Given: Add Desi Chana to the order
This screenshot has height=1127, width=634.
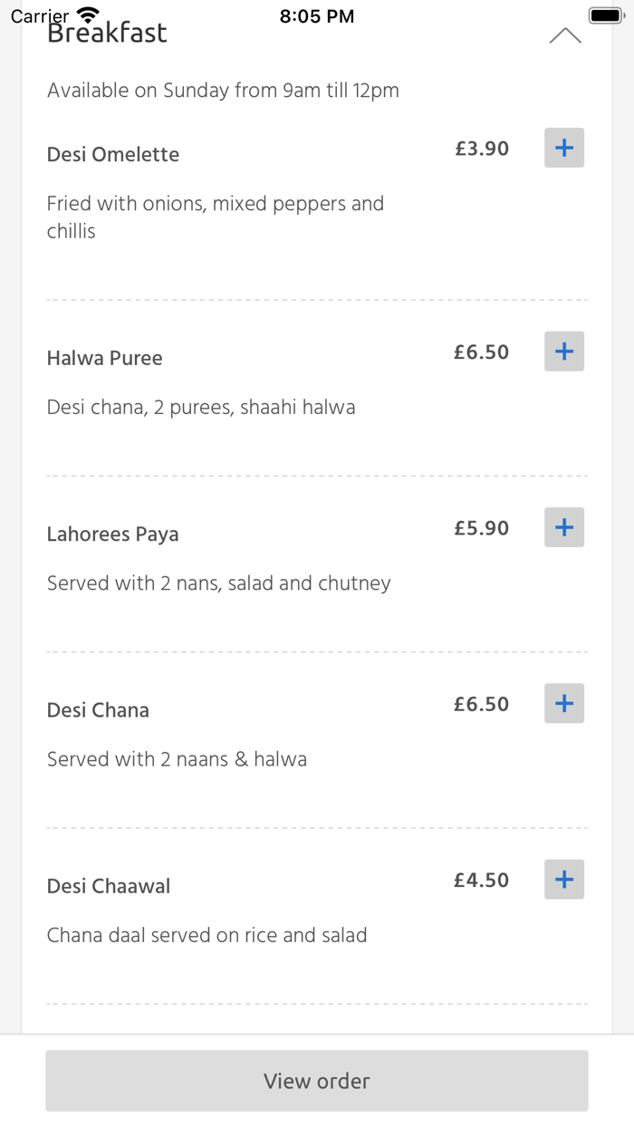Looking at the screenshot, I should click(x=563, y=703).
